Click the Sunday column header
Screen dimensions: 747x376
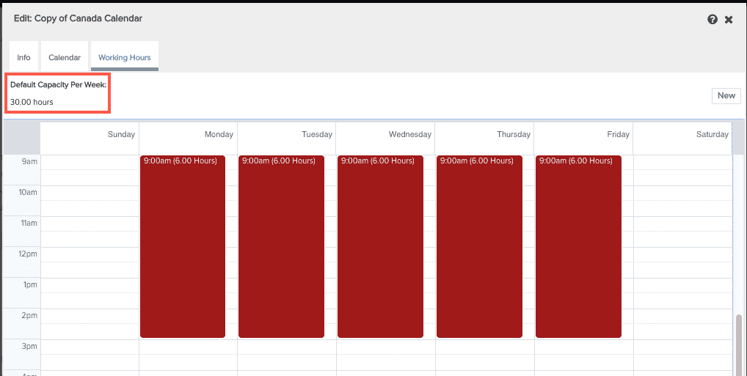(x=89, y=135)
